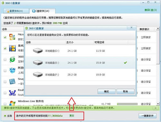Dismiss the green tip bar with X

coord(155,107)
